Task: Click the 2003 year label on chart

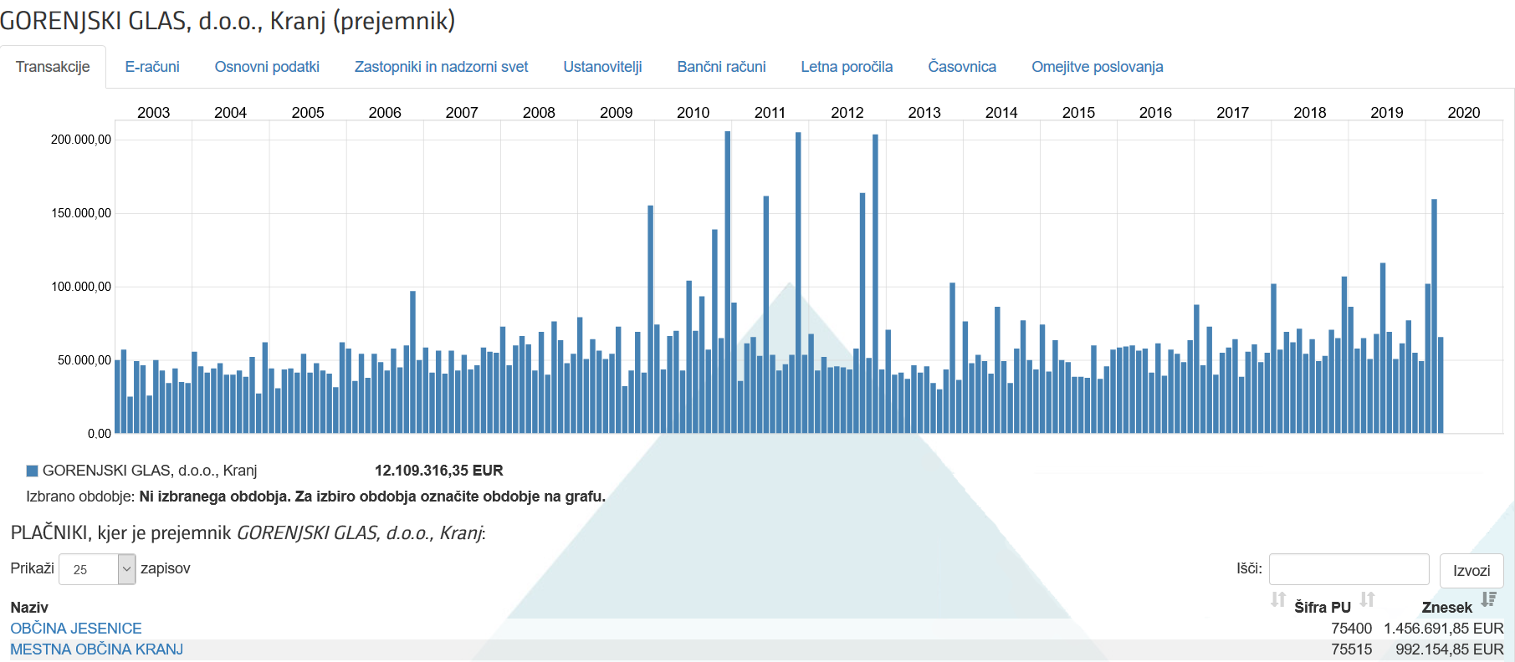Action: (x=153, y=113)
